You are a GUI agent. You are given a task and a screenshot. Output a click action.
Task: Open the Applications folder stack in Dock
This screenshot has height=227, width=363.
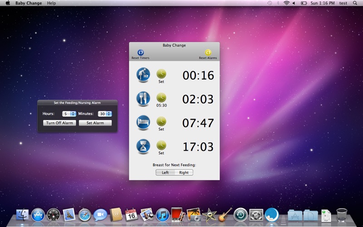(294, 215)
